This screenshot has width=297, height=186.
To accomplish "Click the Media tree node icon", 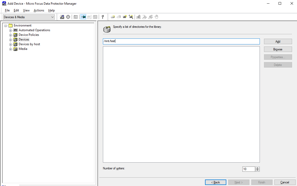I will point(15,49).
